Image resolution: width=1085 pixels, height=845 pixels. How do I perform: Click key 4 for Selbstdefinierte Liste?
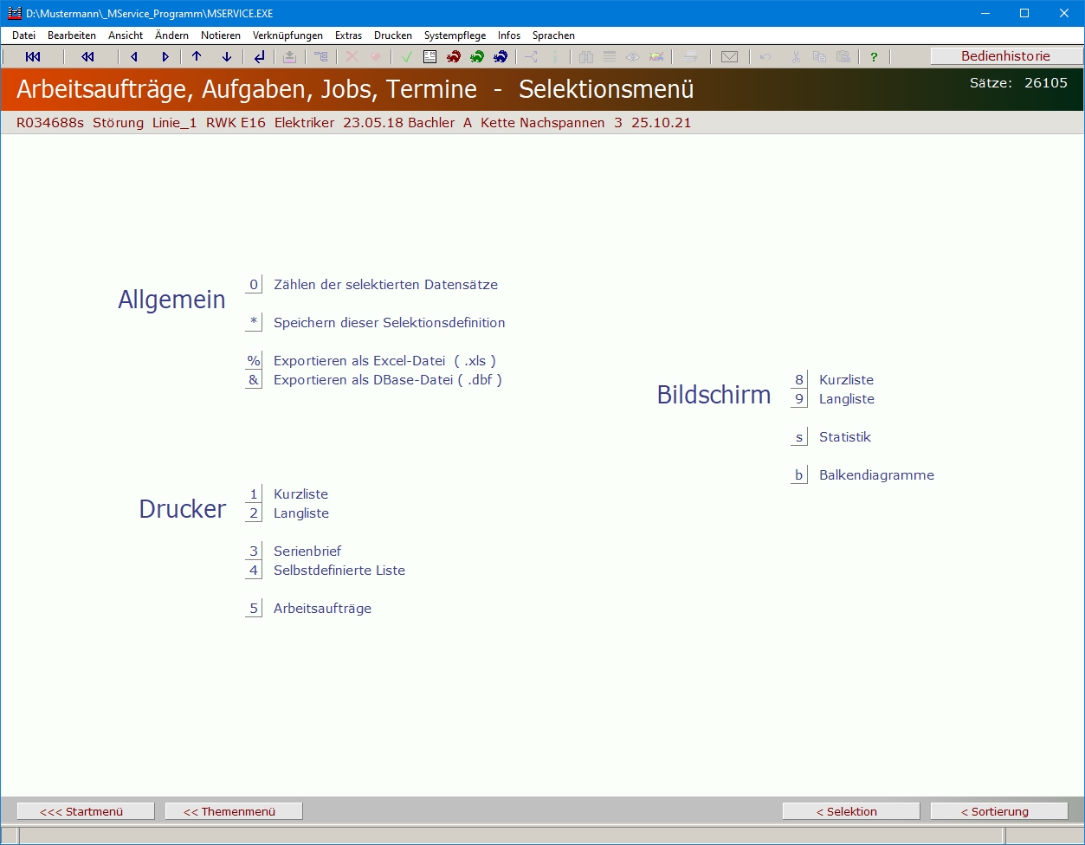254,571
